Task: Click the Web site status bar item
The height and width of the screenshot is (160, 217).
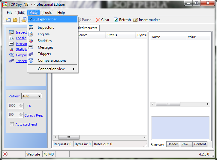Action: click(33, 154)
